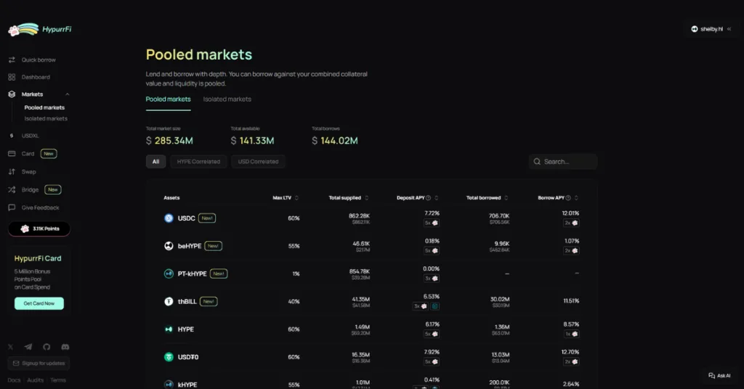Select the All filter chip
The image size is (744, 389).
(155, 162)
